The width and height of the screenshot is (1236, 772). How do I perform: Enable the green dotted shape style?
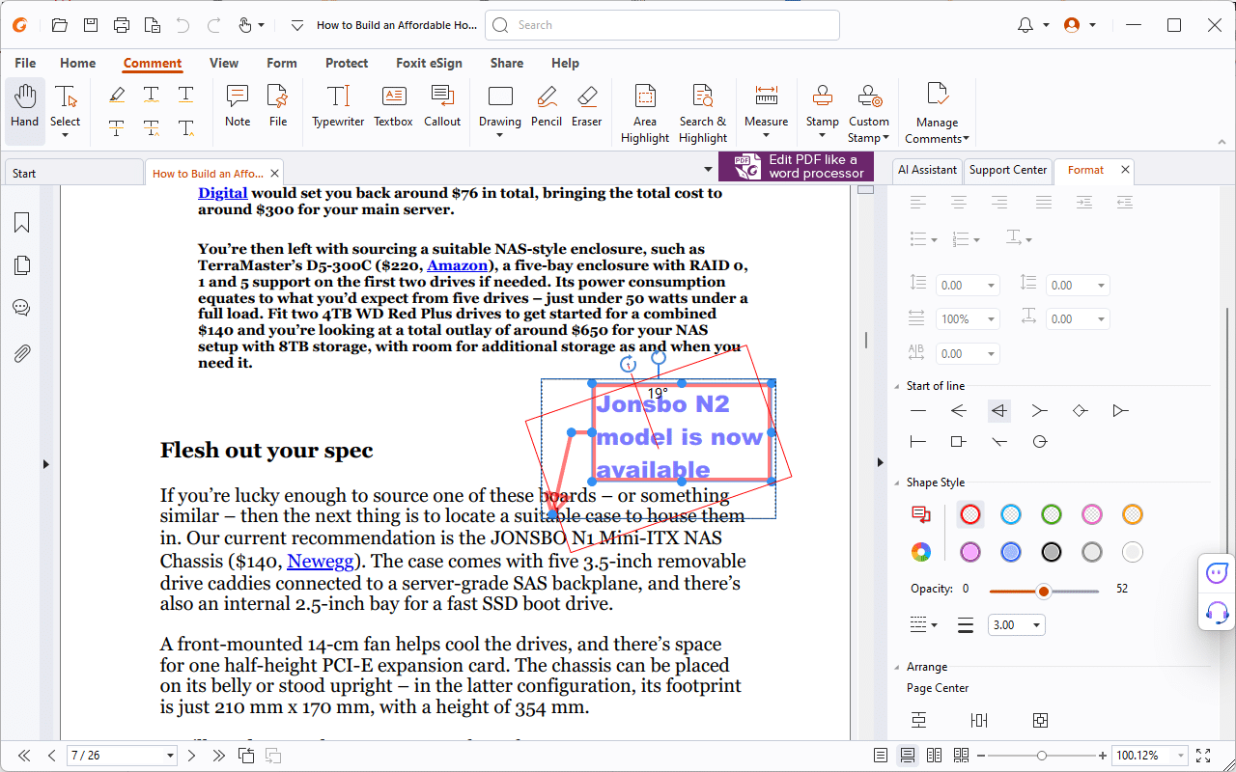click(1051, 514)
